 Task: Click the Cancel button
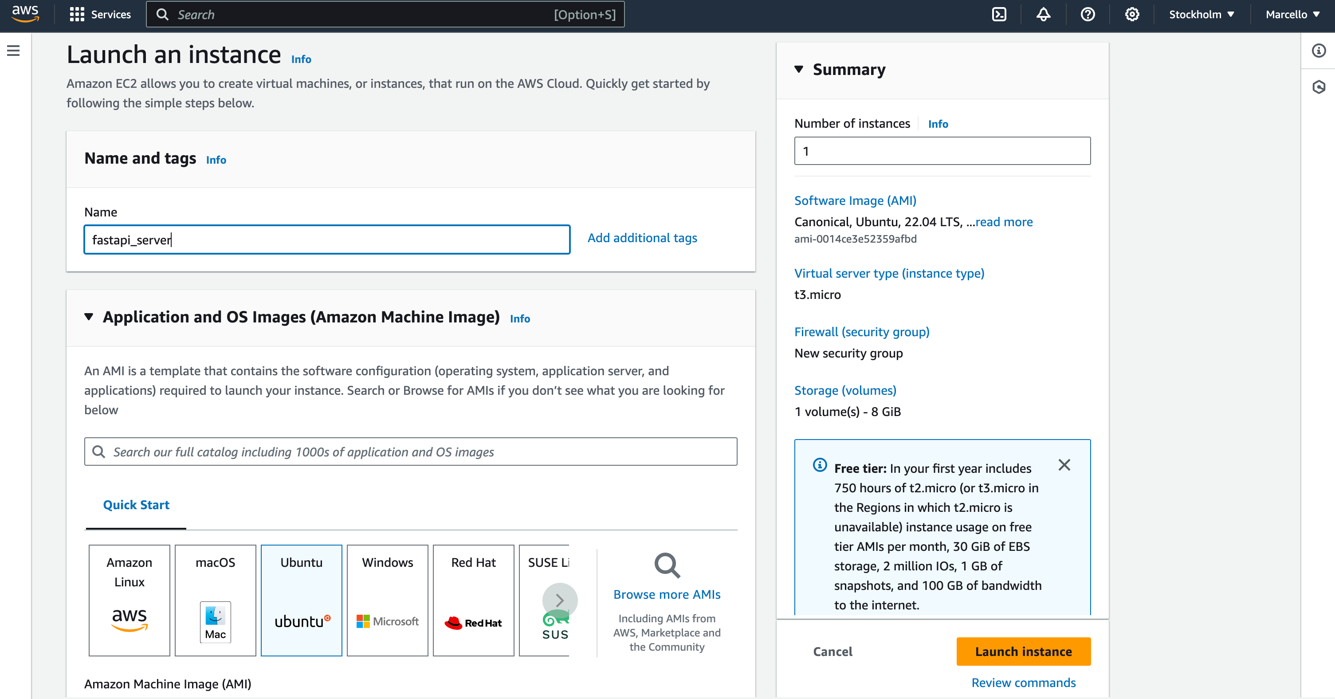pyautogui.click(x=832, y=652)
